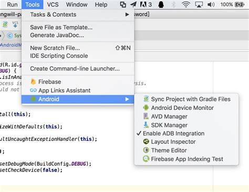
Task: Click the Gradle sync icon in submenu
Action: point(146,99)
